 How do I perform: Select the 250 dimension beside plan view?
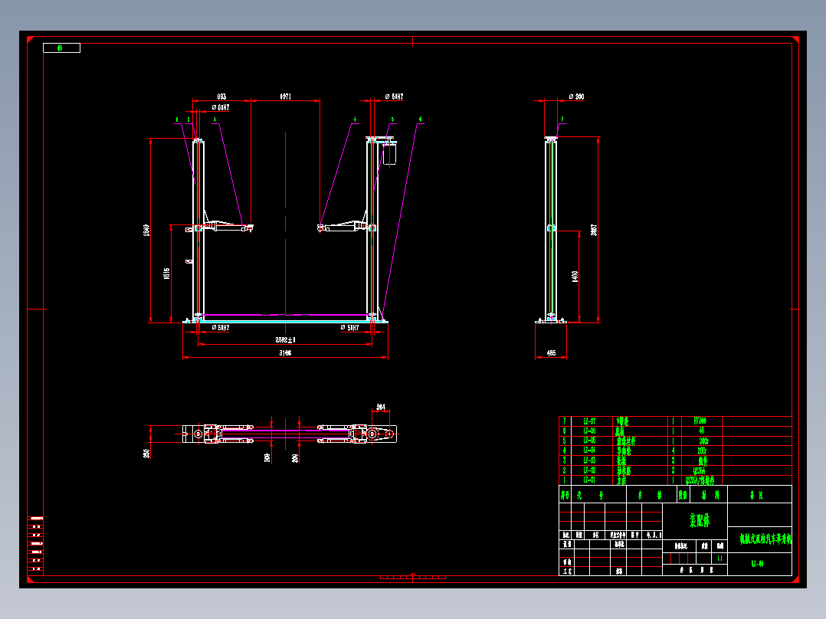click(146, 453)
